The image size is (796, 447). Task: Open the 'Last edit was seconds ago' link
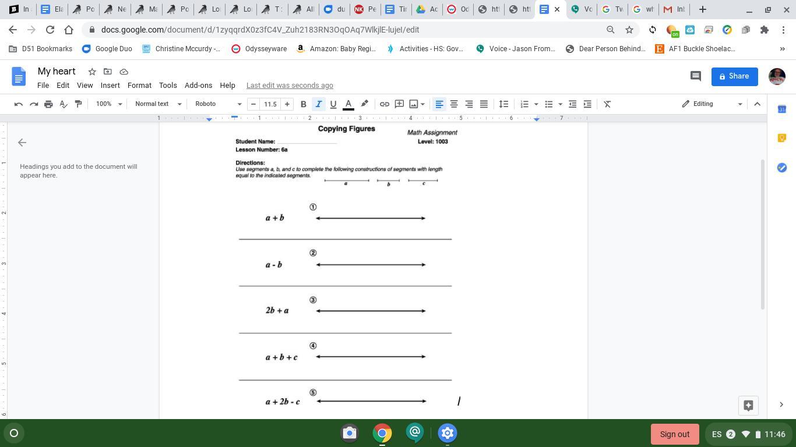click(x=290, y=86)
